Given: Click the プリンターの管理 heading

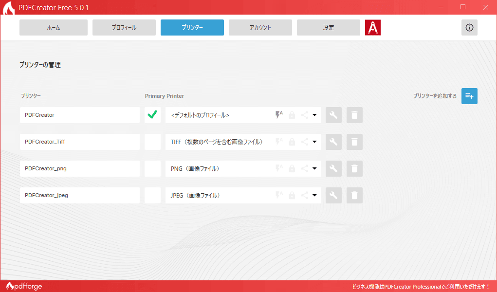Looking at the screenshot, I should (40, 65).
